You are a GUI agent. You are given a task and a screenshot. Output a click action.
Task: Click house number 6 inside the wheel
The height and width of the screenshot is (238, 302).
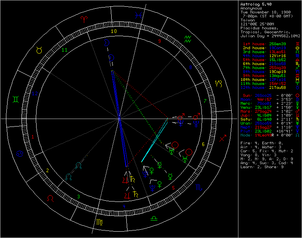[203, 144]
